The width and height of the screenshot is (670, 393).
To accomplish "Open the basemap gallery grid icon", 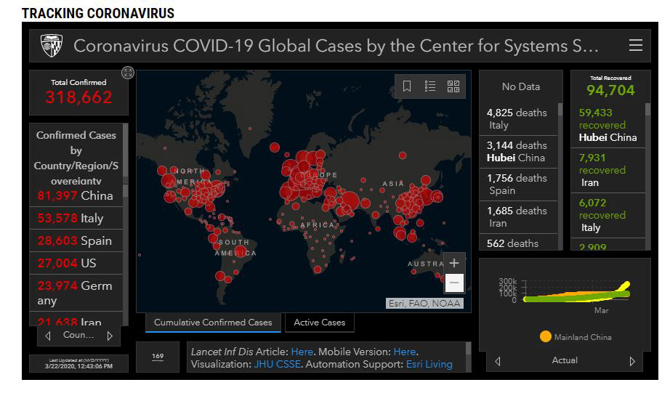I will pos(453,86).
